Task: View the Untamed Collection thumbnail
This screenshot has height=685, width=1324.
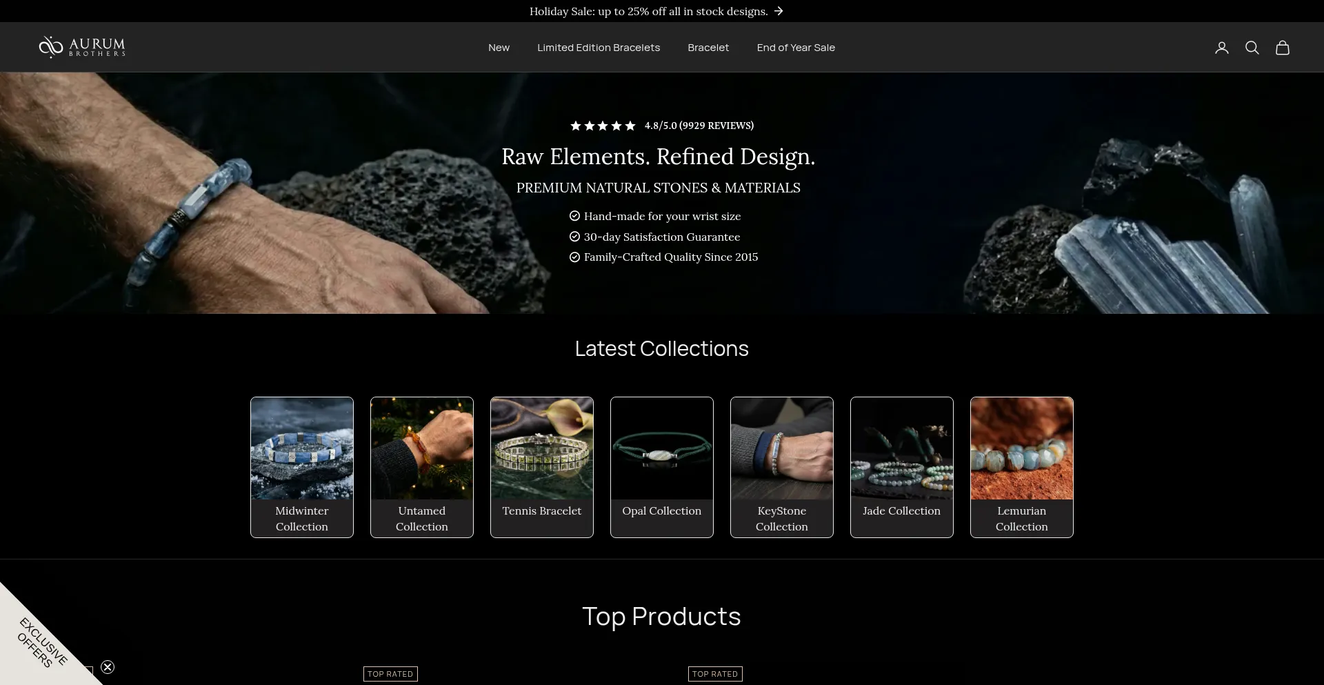Action: (x=422, y=448)
